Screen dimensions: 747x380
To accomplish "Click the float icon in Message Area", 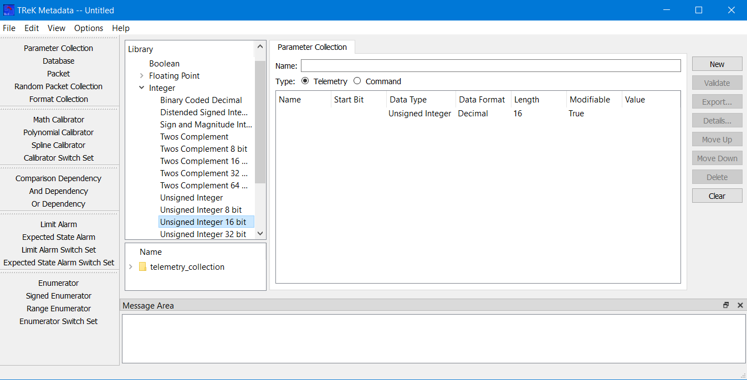I will (726, 305).
